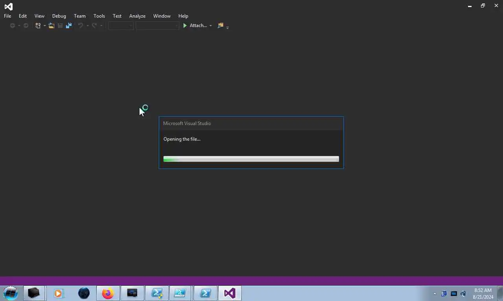The height and width of the screenshot is (301, 503).
Task: Open the Help menu
Action: [183, 16]
